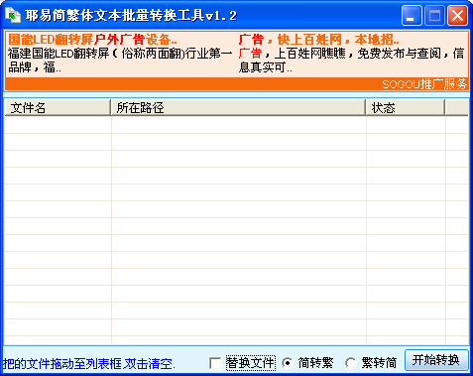Click the app icon in the title bar
Viewport: 473px width, 376px height.
[13, 15]
